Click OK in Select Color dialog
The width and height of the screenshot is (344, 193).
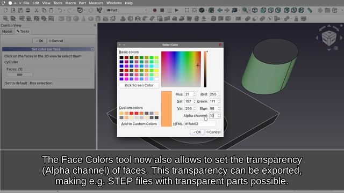[197, 132]
